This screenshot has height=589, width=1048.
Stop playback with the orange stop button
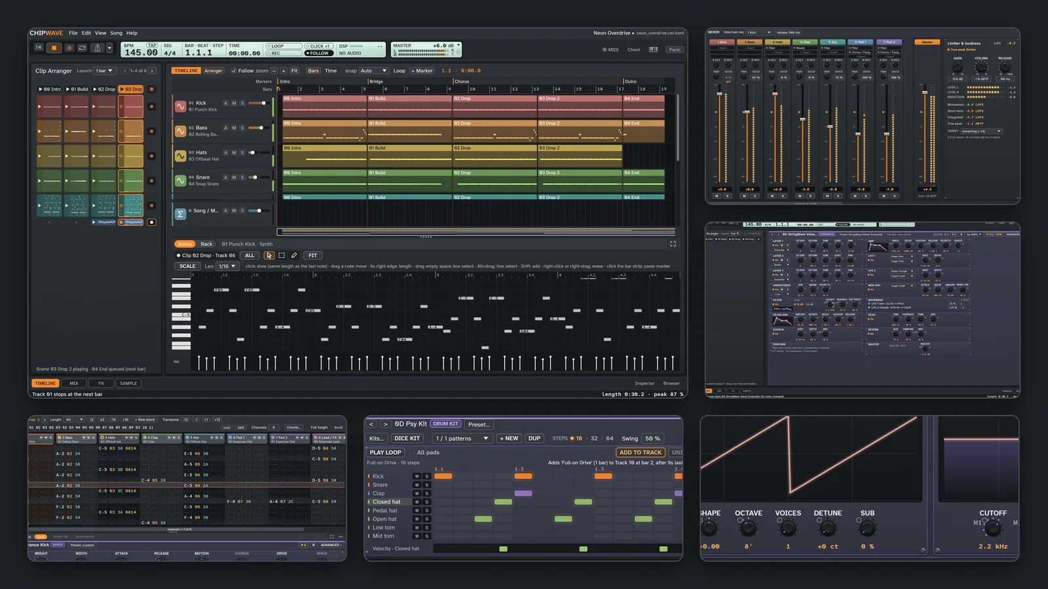pyautogui.click(x=54, y=48)
